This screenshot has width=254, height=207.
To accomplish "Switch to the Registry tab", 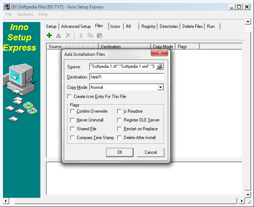I will tap(148, 26).
